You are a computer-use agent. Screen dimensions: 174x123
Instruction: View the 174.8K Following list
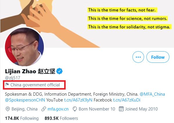(22, 118)
